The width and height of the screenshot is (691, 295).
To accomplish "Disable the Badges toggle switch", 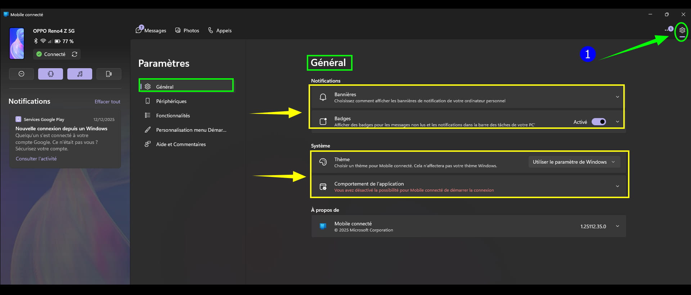I will 599,122.
